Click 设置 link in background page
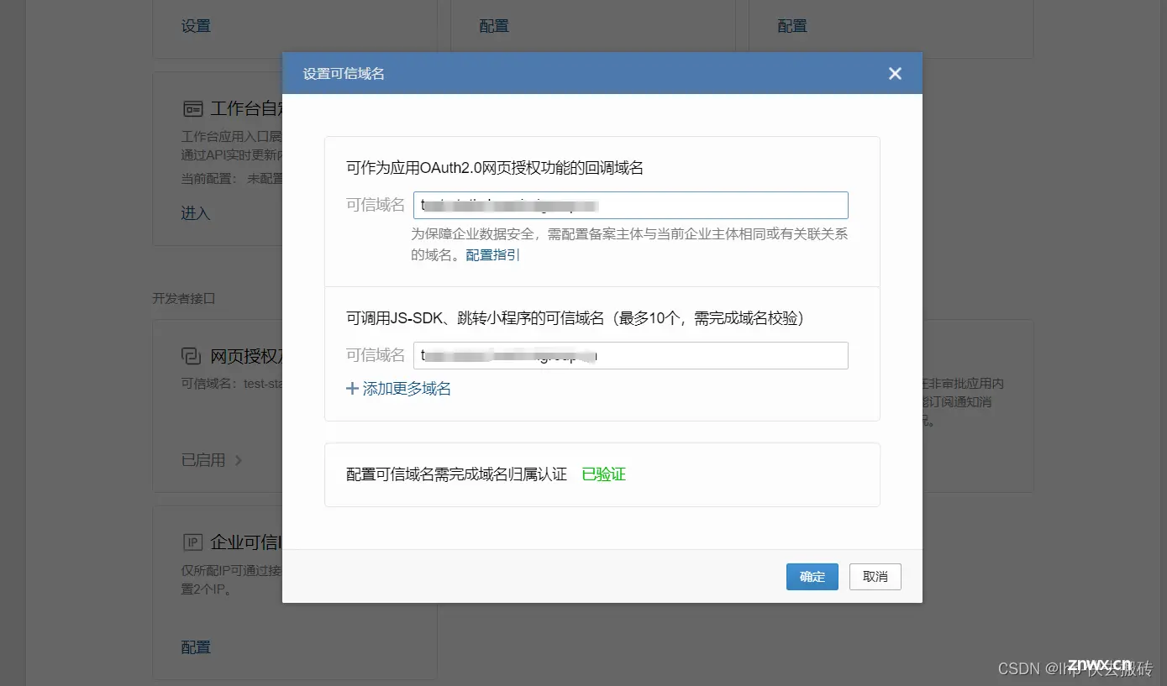The height and width of the screenshot is (686, 1167). click(196, 26)
